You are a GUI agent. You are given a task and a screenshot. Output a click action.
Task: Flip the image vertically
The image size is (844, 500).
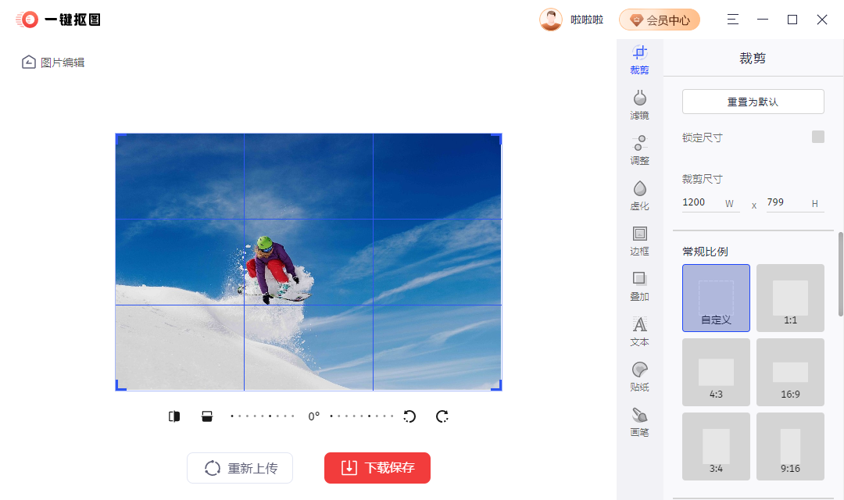click(206, 416)
